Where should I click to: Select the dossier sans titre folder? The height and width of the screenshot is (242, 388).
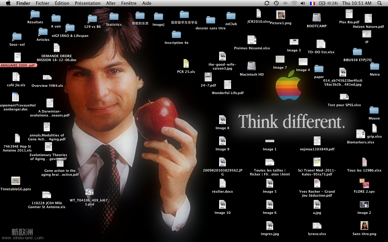click(211, 20)
